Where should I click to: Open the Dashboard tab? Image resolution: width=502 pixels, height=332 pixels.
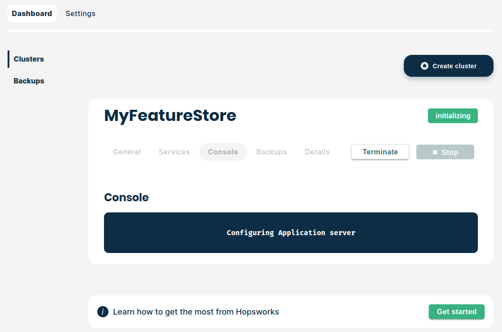tap(32, 13)
